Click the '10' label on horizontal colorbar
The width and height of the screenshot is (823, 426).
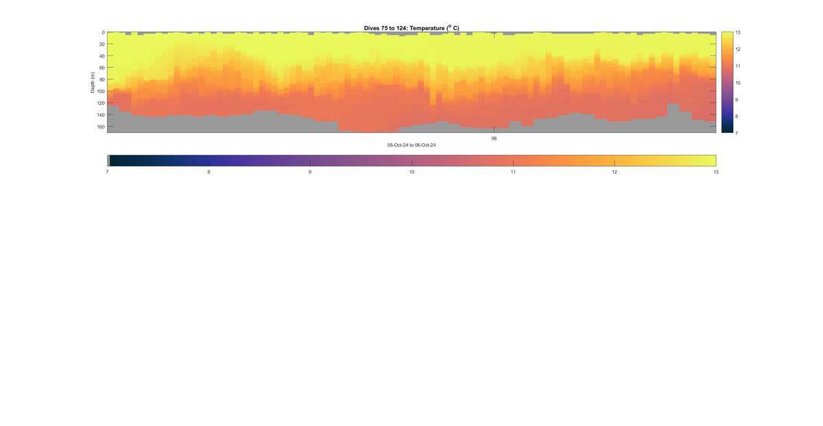tap(411, 173)
